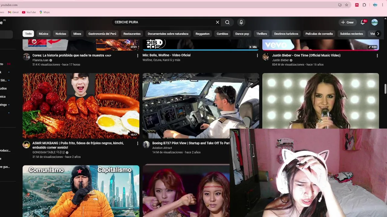Select the Películas de comedia chip
Image resolution: width=387 pixels, height=217 pixels.
click(319, 34)
